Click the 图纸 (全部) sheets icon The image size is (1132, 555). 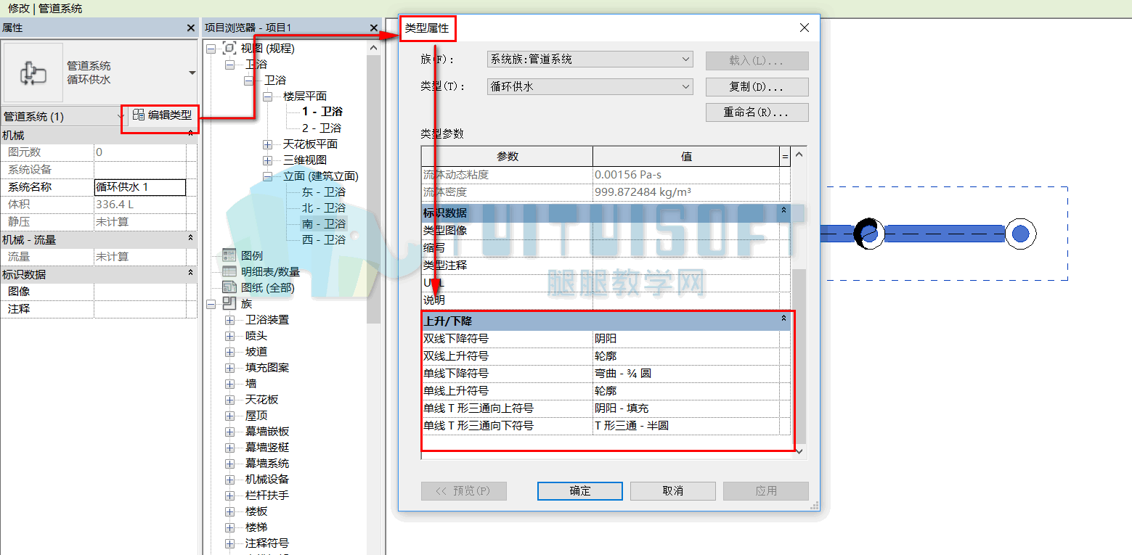229,287
